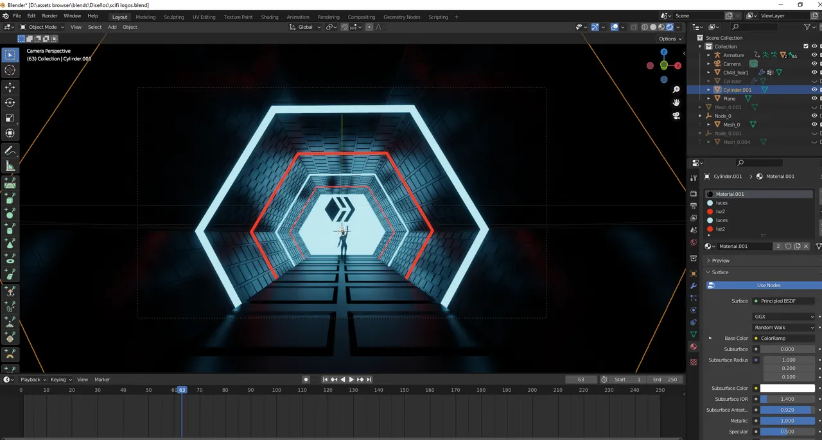
Task: Toggle visibility eye for Armature
Action: pyautogui.click(x=814, y=55)
